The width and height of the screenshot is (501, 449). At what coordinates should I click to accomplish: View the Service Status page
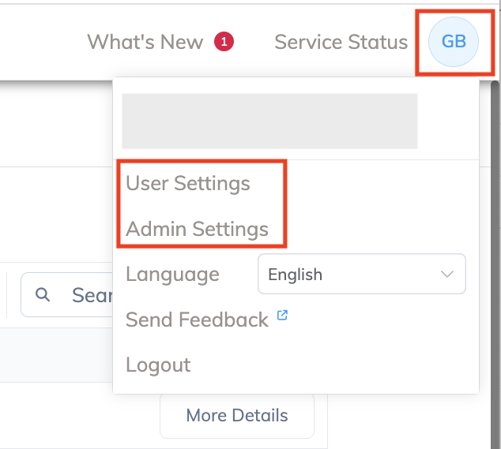[x=341, y=42]
